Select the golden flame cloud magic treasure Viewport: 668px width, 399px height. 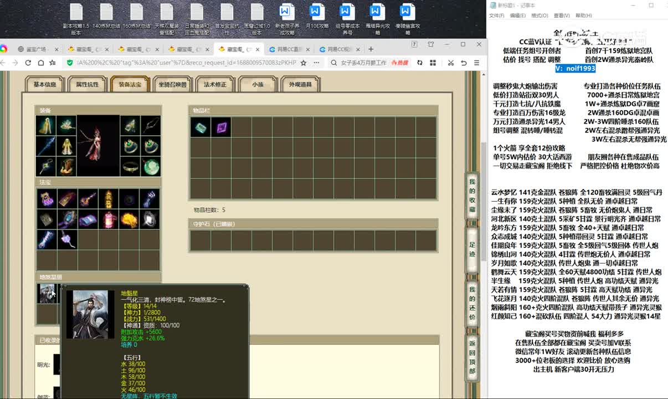[129, 219]
